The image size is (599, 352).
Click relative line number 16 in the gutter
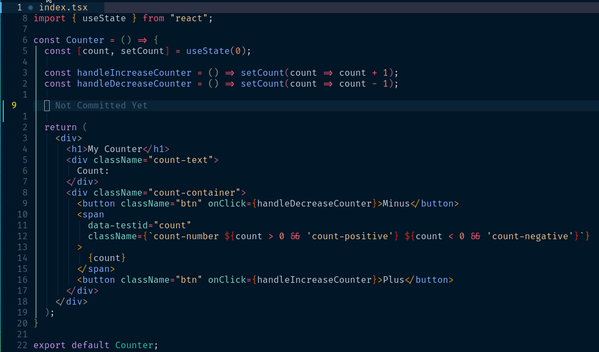pyautogui.click(x=22, y=280)
